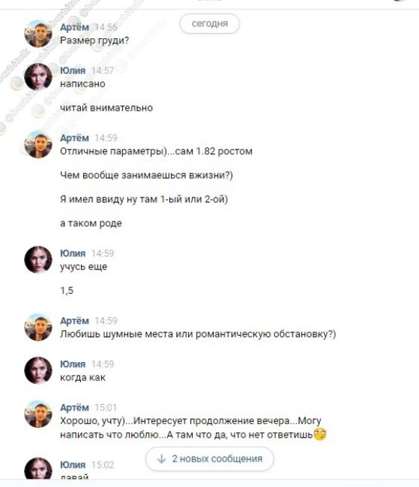Screen dimensions: 419x487
Task: Open Артём's avatar at the 15:01 message
Action: coord(38,414)
